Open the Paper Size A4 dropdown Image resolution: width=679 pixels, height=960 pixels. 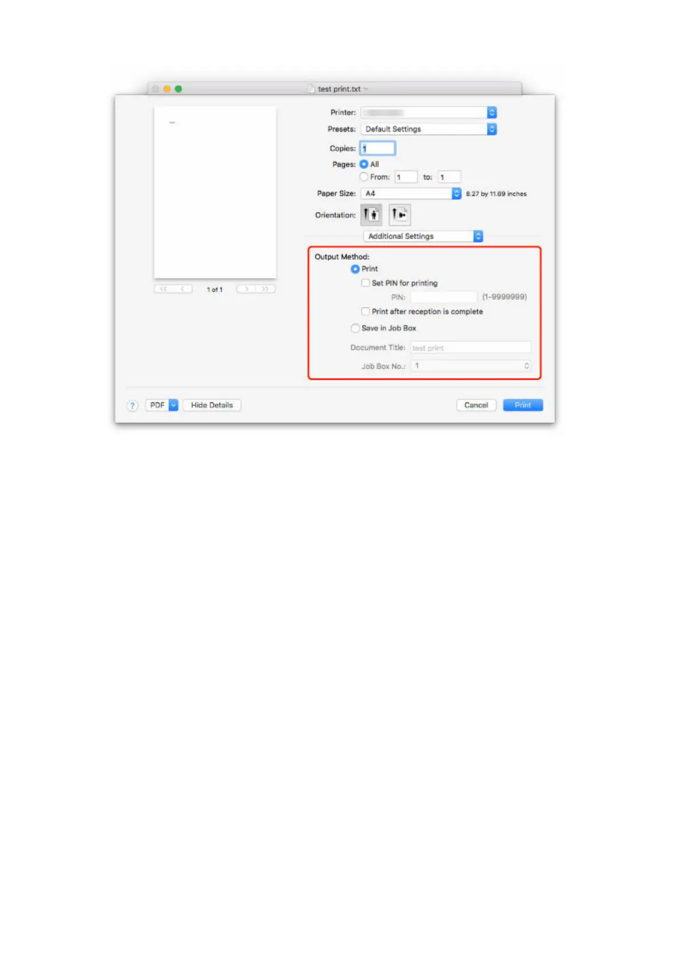click(x=411, y=194)
